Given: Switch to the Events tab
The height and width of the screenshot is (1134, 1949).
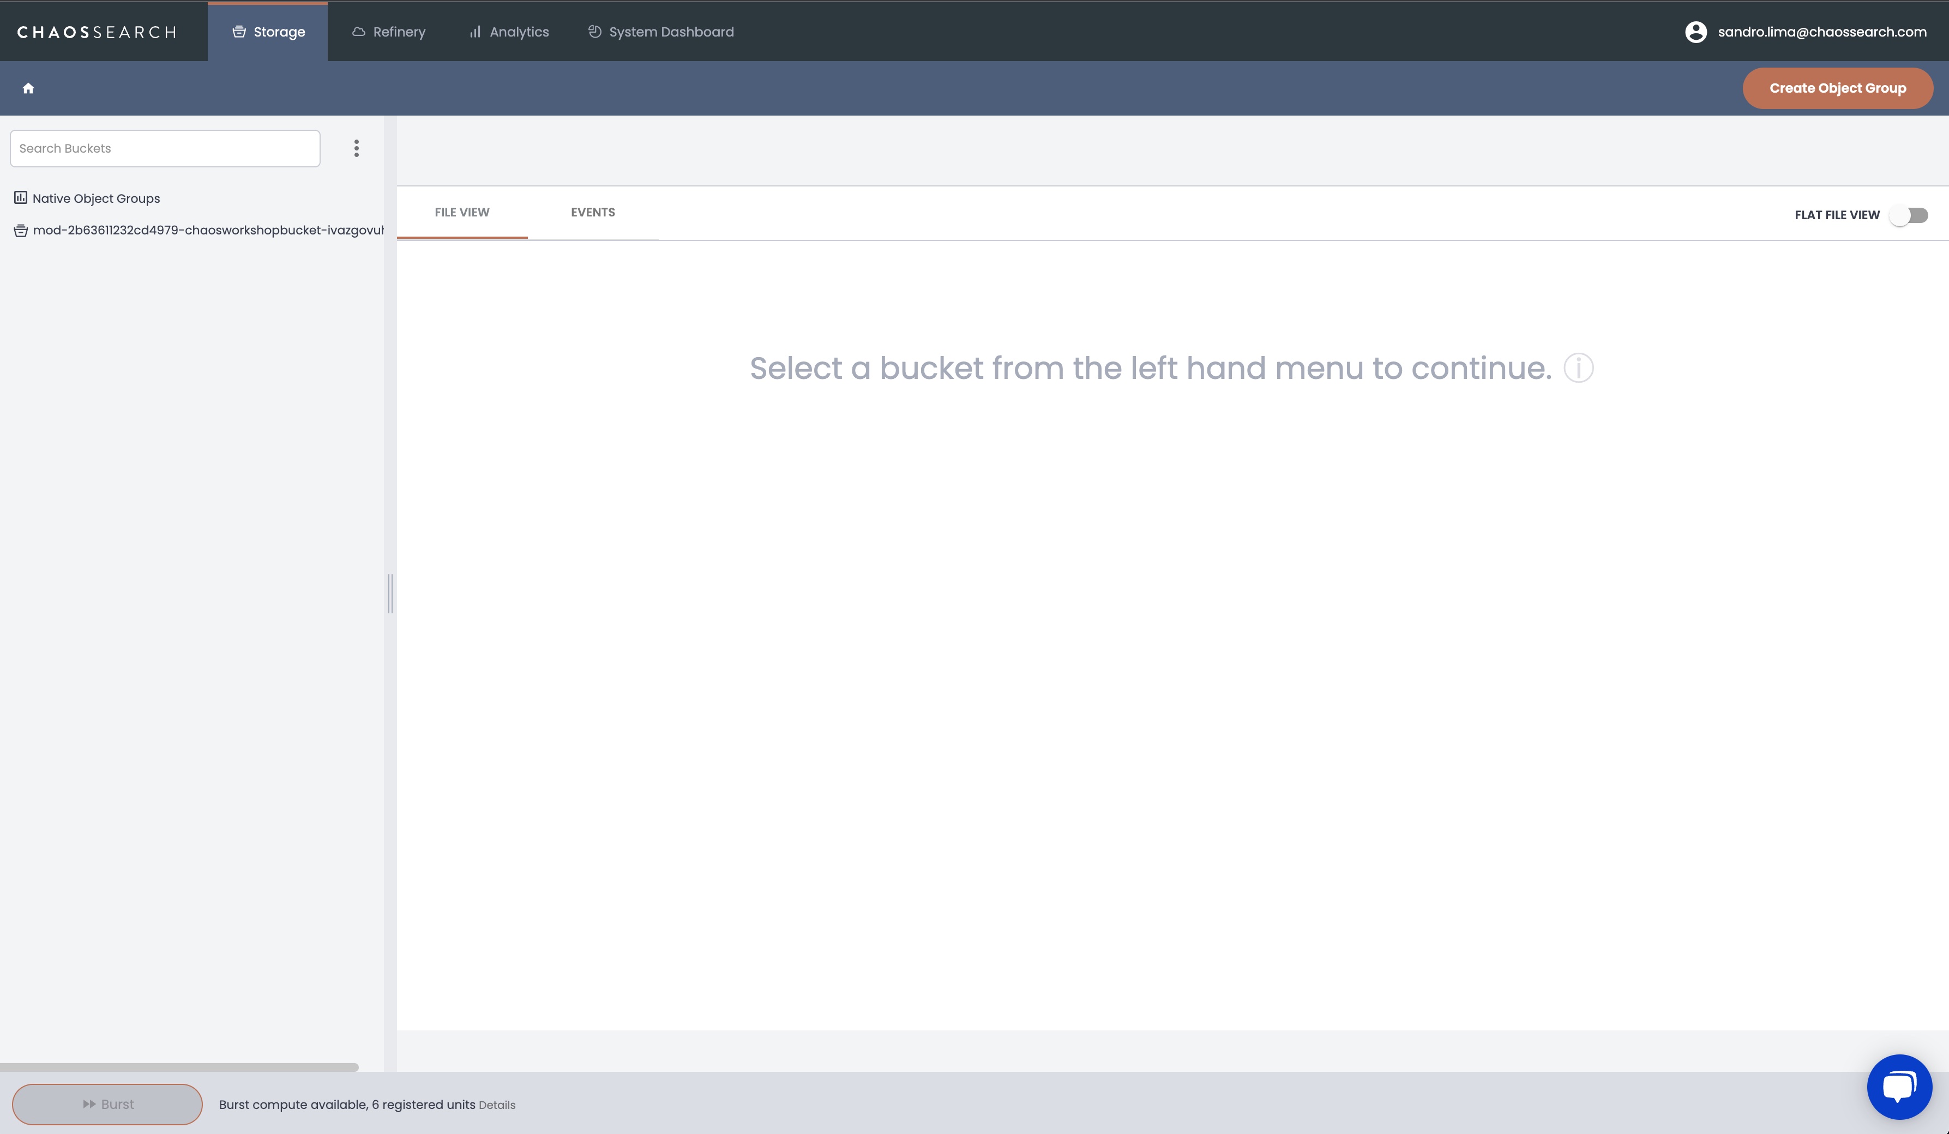Looking at the screenshot, I should 593,213.
